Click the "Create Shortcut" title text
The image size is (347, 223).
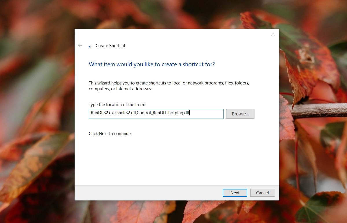[x=110, y=46]
